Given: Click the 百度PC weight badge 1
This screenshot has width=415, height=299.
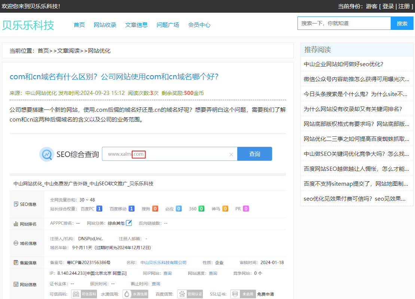Looking at the screenshot, I should coord(99,209).
